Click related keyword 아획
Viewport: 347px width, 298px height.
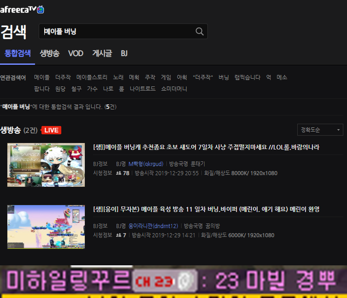(182, 77)
